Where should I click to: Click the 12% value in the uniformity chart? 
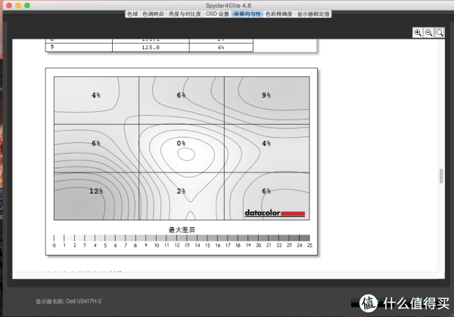[96, 191]
